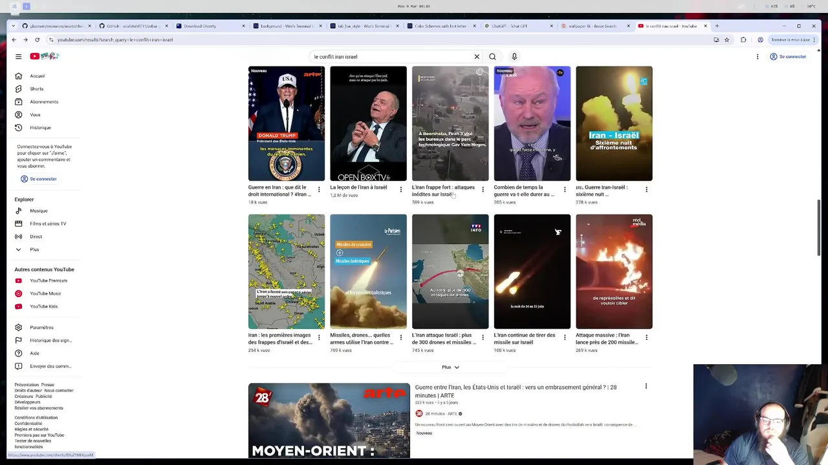Bookmark the page with the star icon
The image size is (828, 465).
726,40
